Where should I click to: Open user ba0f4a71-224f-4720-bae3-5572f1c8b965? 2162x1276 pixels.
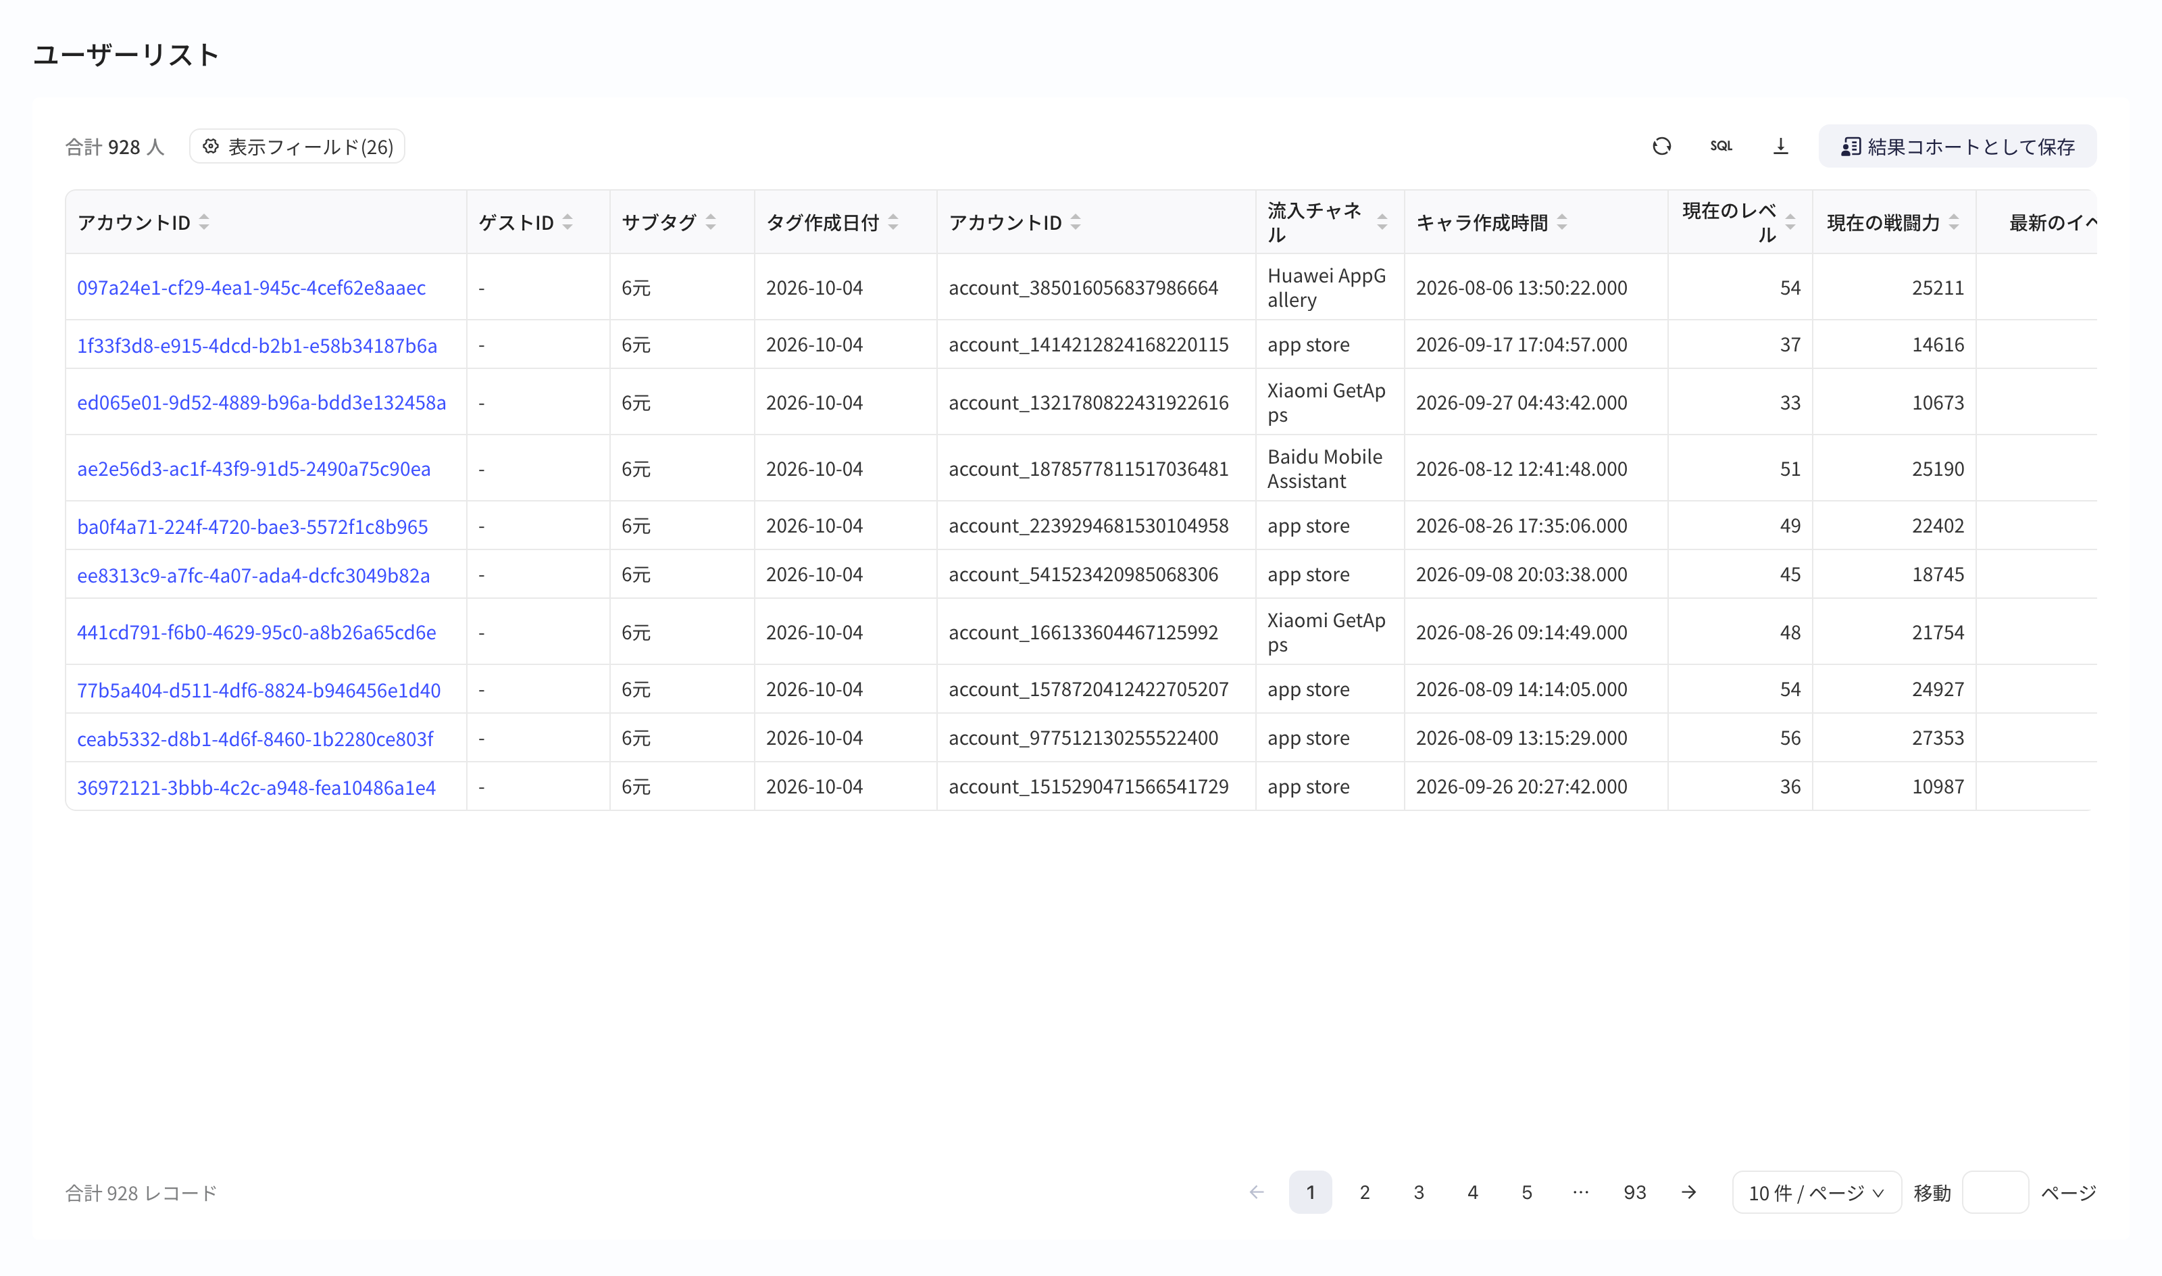pos(252,526)
